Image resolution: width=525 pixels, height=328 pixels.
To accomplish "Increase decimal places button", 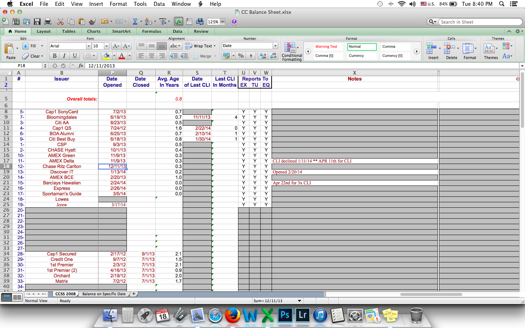I will (x=263, y=56).
